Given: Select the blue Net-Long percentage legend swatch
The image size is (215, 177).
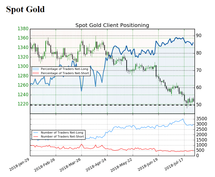Looking at the screenshot, I should (35, 69).
